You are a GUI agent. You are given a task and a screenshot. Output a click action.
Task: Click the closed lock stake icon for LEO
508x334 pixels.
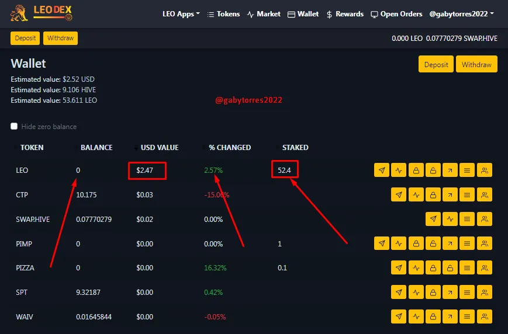tap(416, 171)
